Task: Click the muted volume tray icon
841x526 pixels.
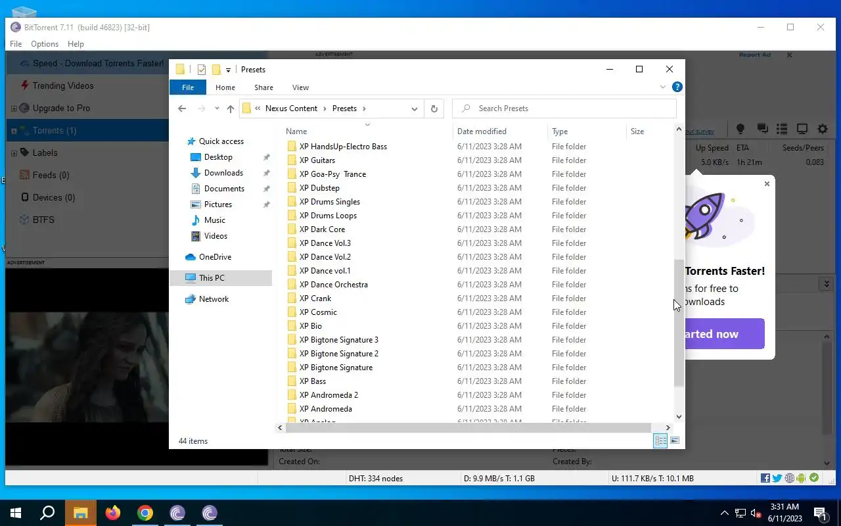Action: pos(756,514)
